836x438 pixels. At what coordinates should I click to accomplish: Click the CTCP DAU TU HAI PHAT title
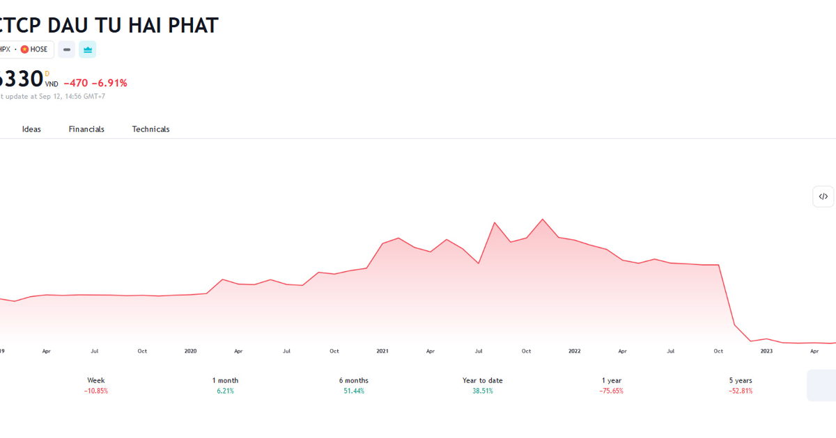point(108,25)
